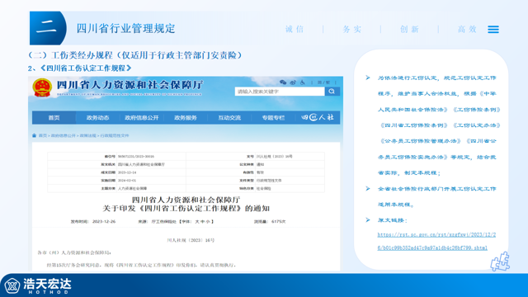Click 创新 in the slide header
This screenshot has height=297, width=528.
click(409, 30)
